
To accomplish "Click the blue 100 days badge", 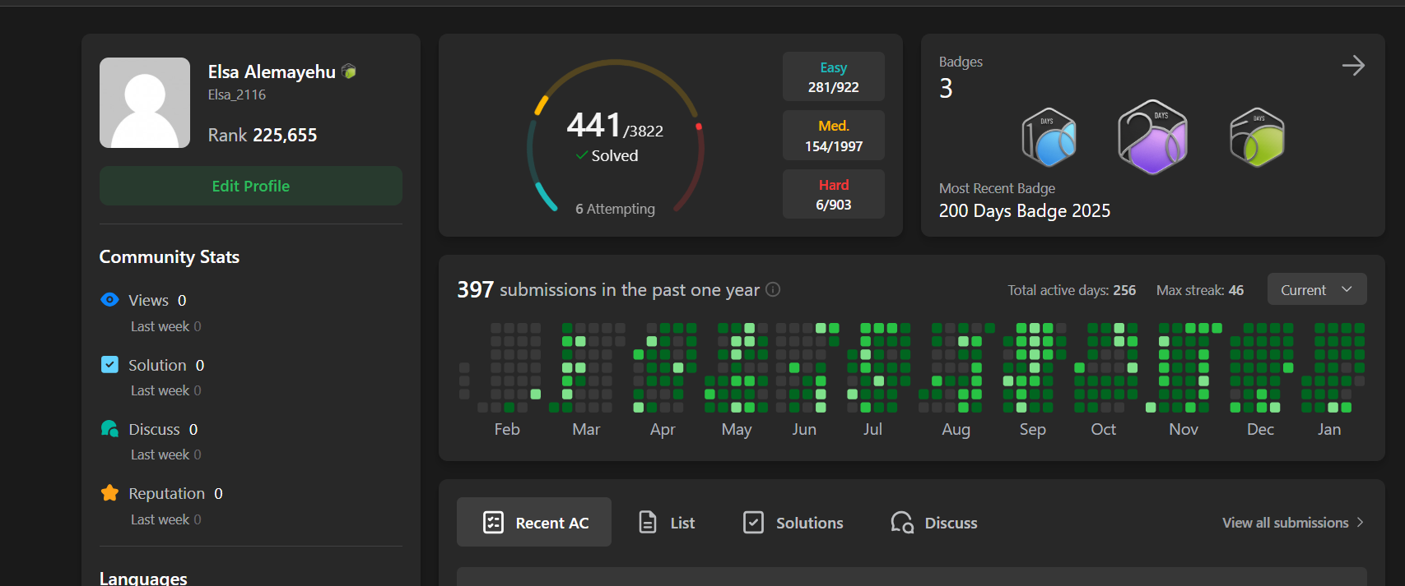I will point(1049,138).
